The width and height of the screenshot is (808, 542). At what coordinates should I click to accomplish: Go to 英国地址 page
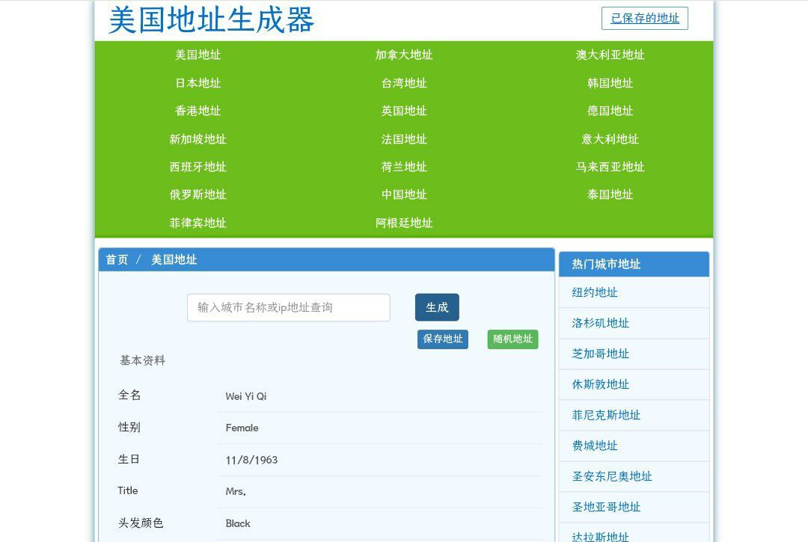[x=404, y=111]
